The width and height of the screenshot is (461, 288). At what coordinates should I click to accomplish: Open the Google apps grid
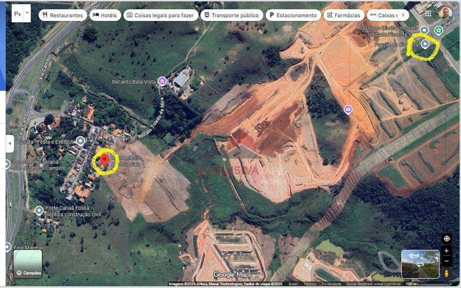click(428, 13)
